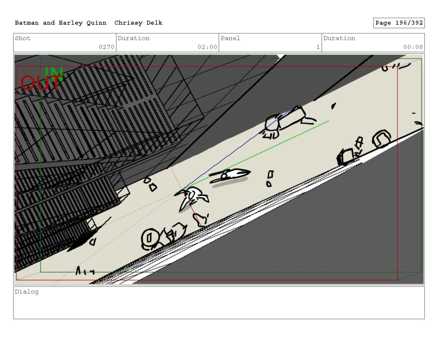This screenshot has height=339, width=438.
Task: Click the 'Shot' label
Action: (23, 38)
